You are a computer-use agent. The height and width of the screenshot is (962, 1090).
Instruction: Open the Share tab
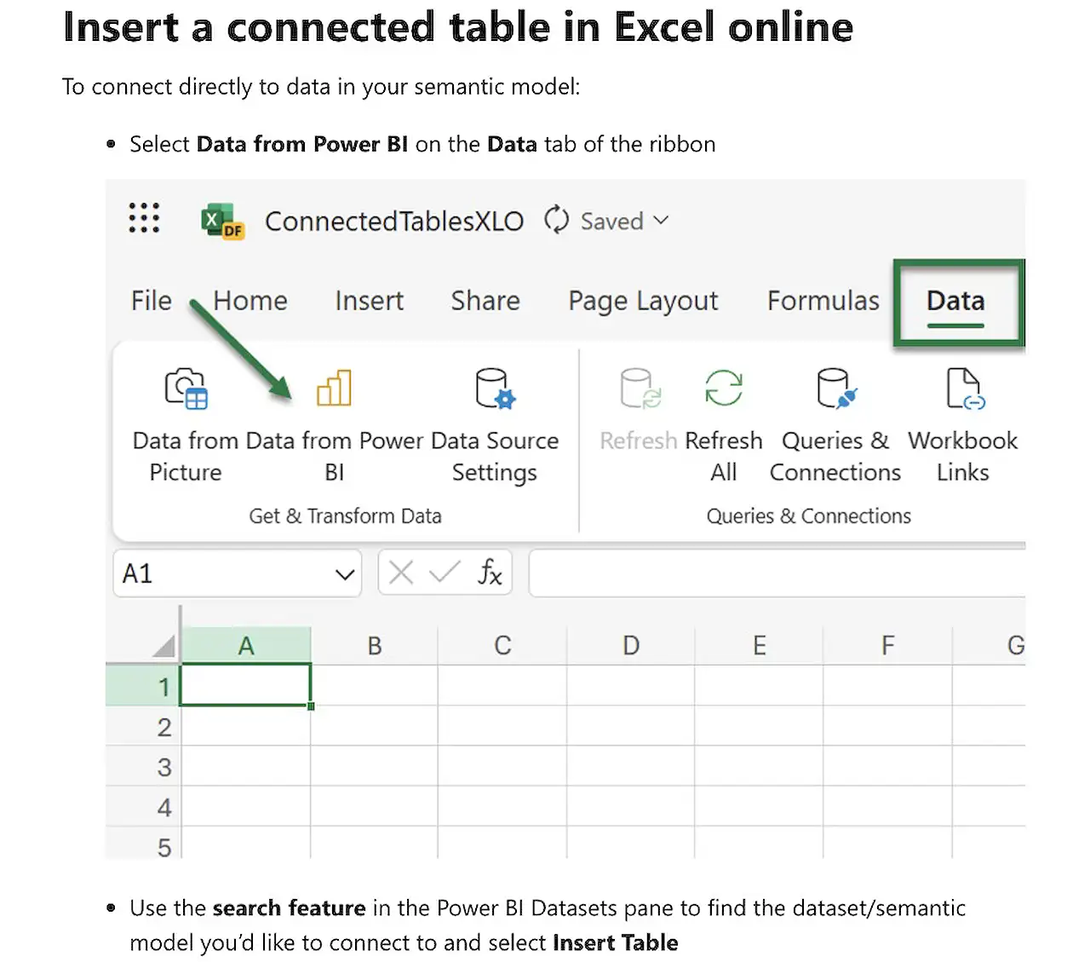pos(485,301)
